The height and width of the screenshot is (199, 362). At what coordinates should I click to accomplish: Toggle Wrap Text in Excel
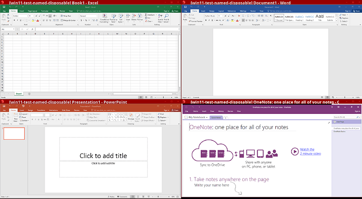point(66,16)
